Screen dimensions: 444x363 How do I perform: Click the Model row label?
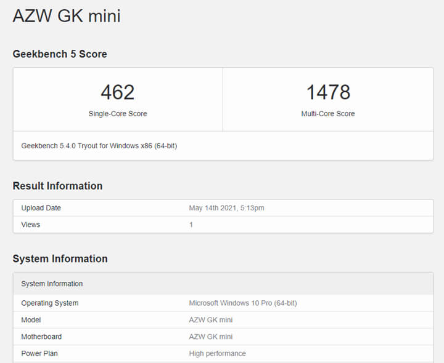click(x=31, y=320)
